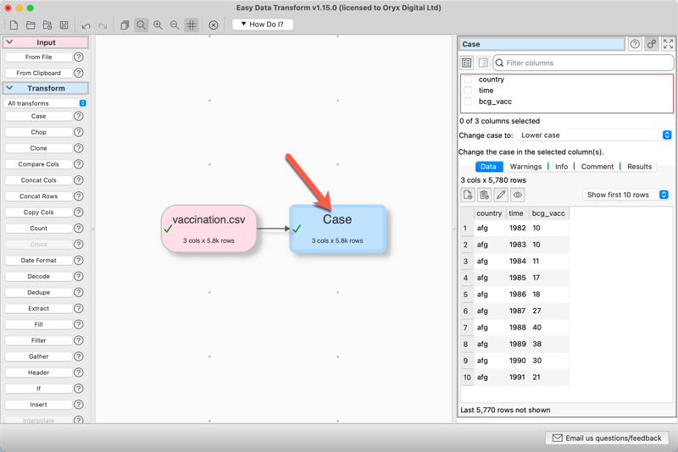Click the zoom in magnifier icon
The image size is (678, 452).
click(x=158, y=25)
